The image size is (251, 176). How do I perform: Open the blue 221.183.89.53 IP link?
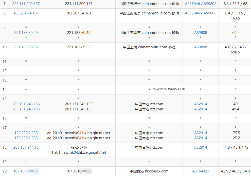coord(26,47)
